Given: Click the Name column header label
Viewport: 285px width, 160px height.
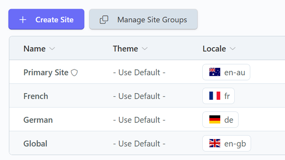Looking at the screenshot, I should point(34,49).
